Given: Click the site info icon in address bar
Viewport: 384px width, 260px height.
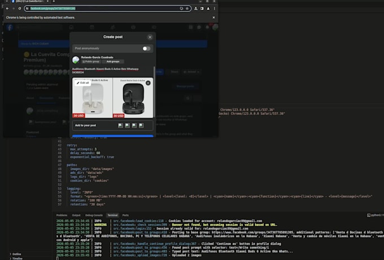Looking at the screenshot, I should tap(27, 8).
